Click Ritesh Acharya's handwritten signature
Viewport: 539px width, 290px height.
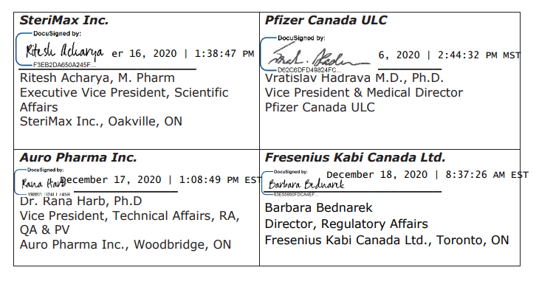pos(64,52)
